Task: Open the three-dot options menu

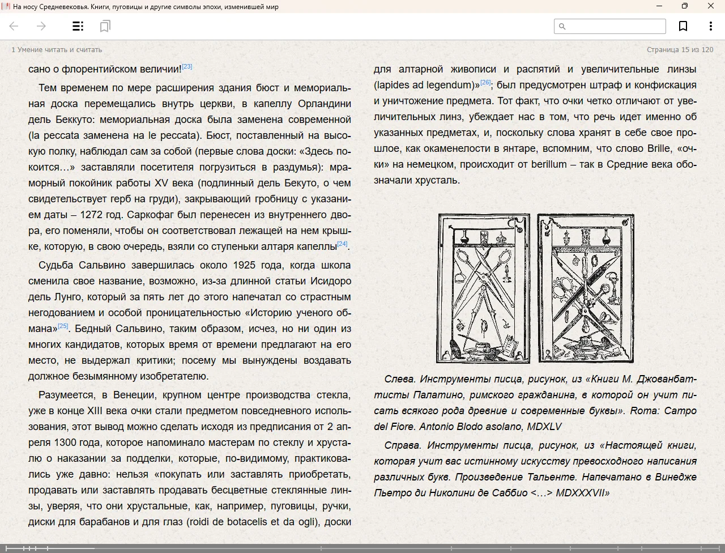Action: point(710,26)
